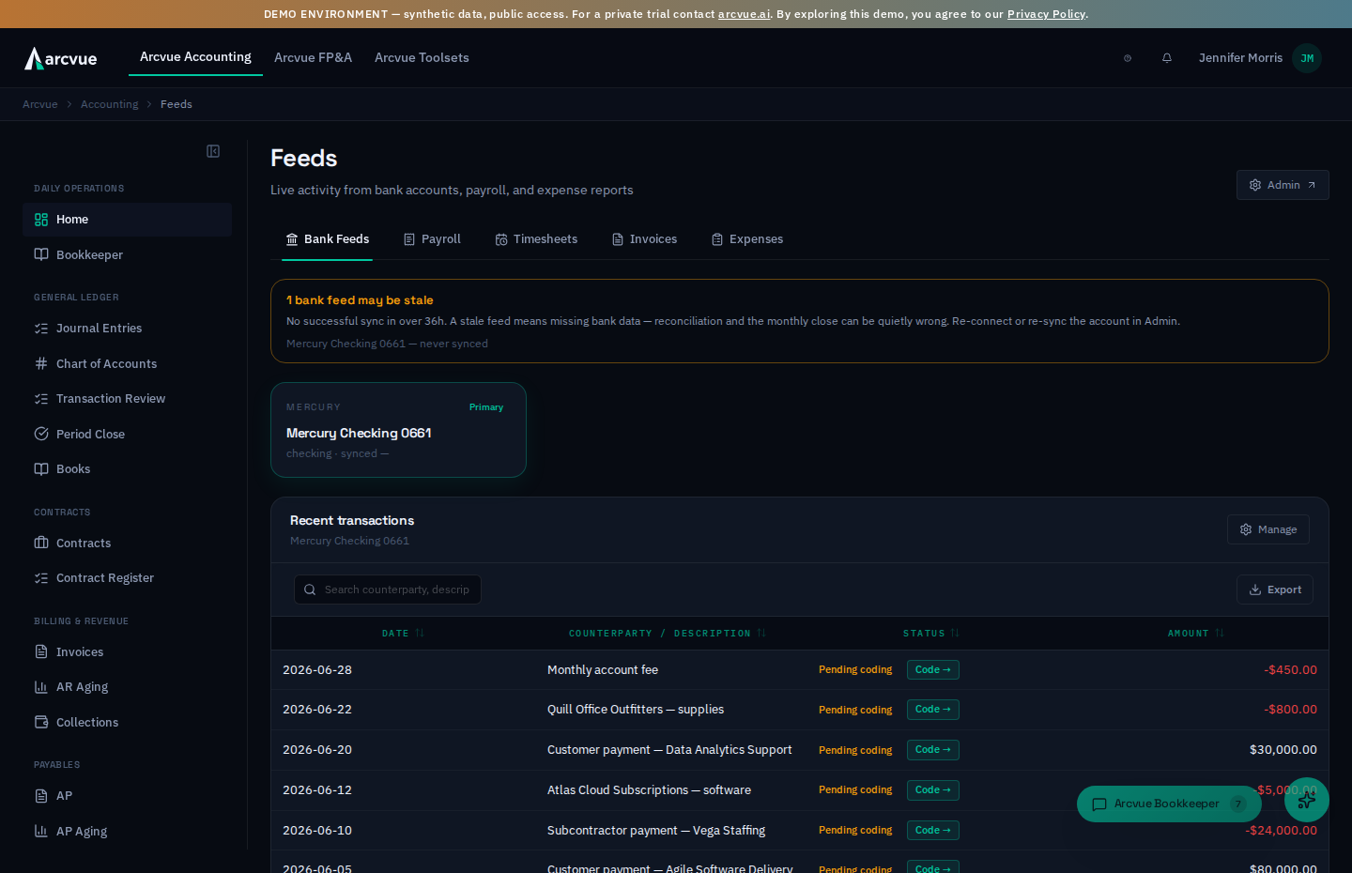Click the $30,000.00 amount cell
The width and height of the screenshot is (1352, 873).
[x=1283, y=750]
